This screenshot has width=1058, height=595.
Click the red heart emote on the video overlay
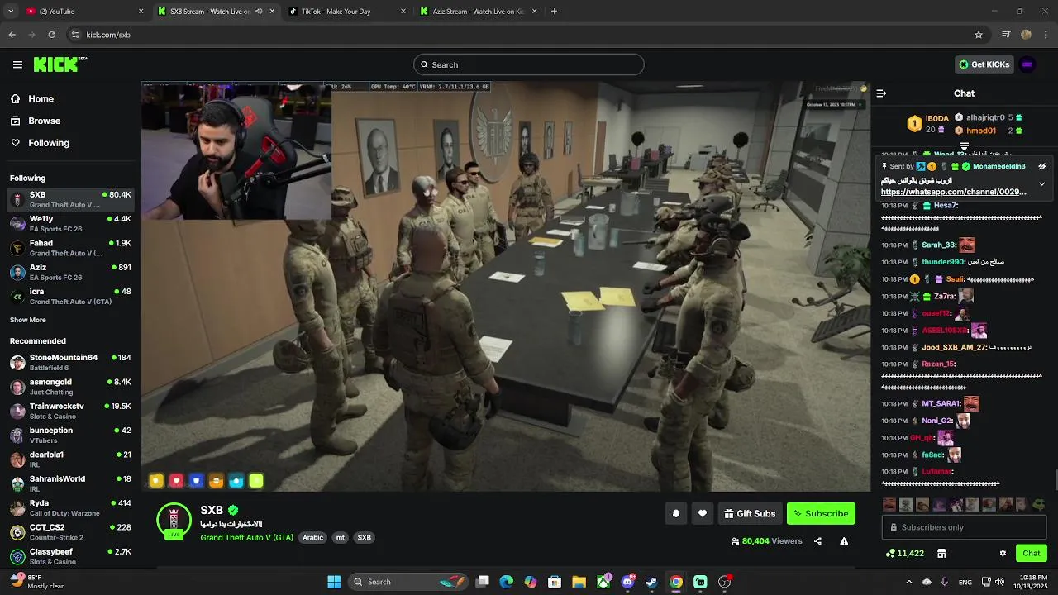click(x=176, y=480)
